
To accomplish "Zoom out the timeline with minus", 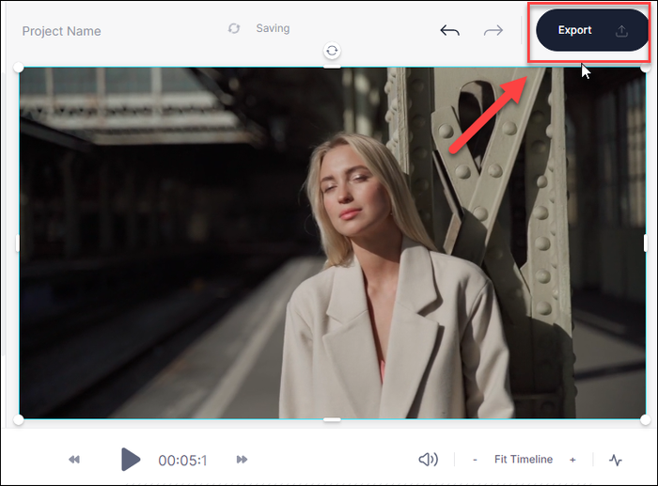I will [475, 460].
